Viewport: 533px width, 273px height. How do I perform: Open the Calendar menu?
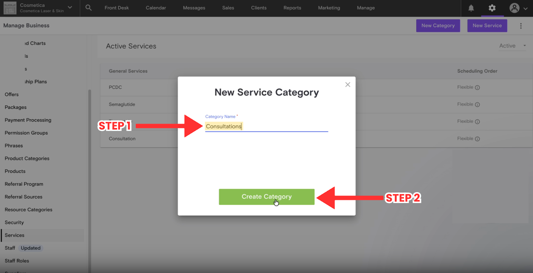[x=156, y=8]
